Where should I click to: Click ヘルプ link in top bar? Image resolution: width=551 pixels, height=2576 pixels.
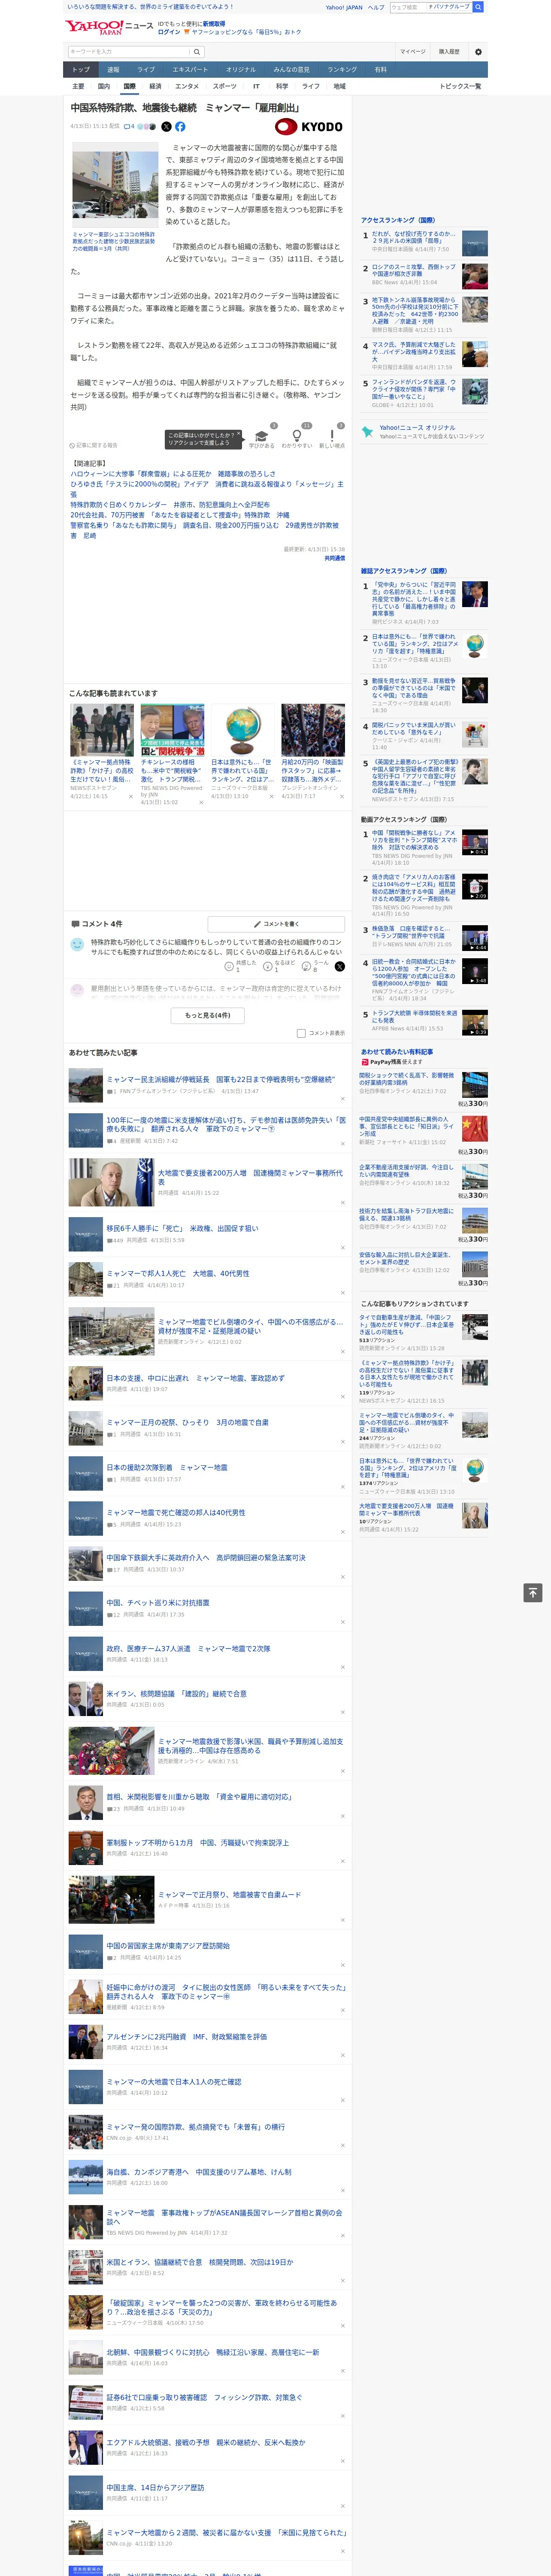376,7
